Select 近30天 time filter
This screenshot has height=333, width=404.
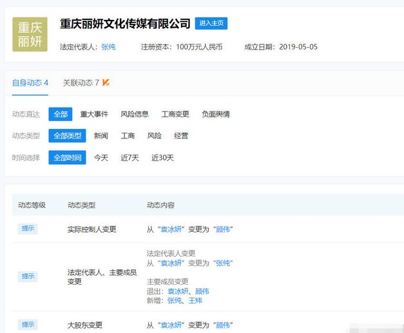pos(162,158)
